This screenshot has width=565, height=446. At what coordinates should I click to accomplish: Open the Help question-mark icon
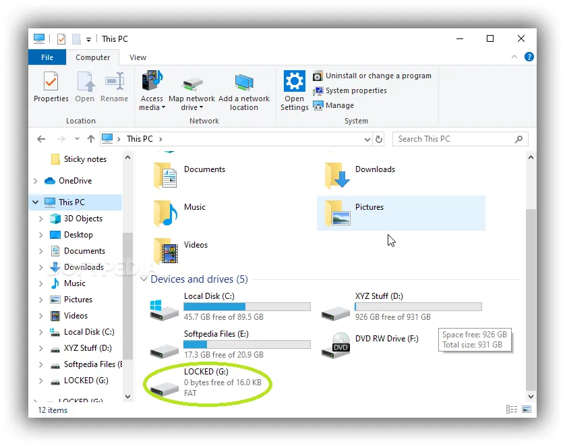[x=529, y=57]
